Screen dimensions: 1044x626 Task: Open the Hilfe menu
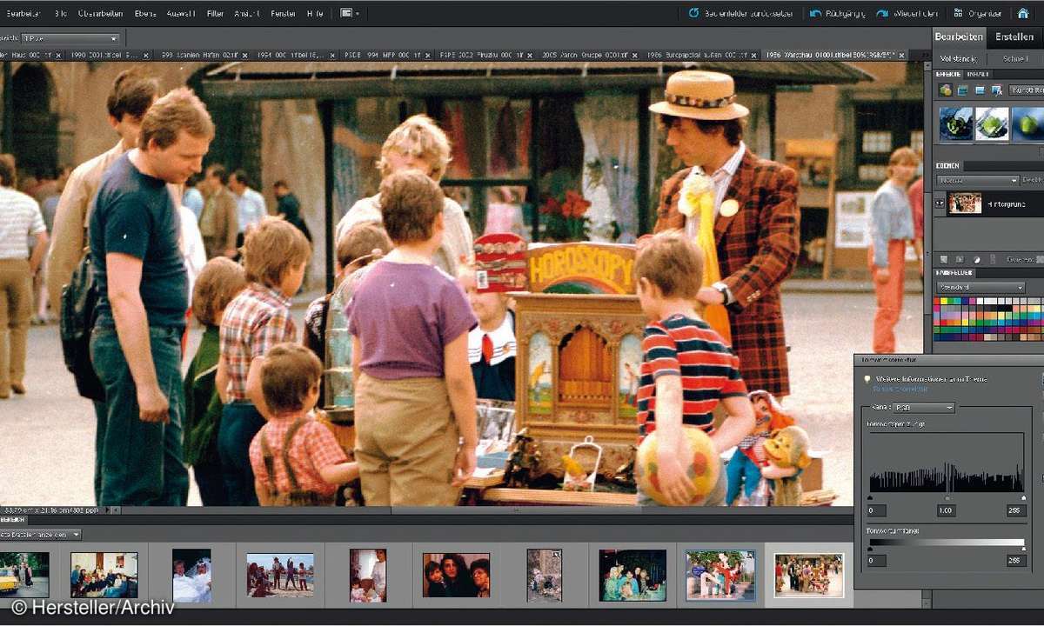(x=315, y=13)
